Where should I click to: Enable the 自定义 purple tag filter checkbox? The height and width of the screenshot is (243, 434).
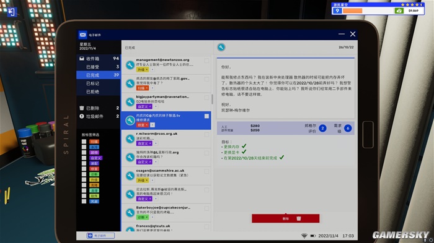click(84, 158)
